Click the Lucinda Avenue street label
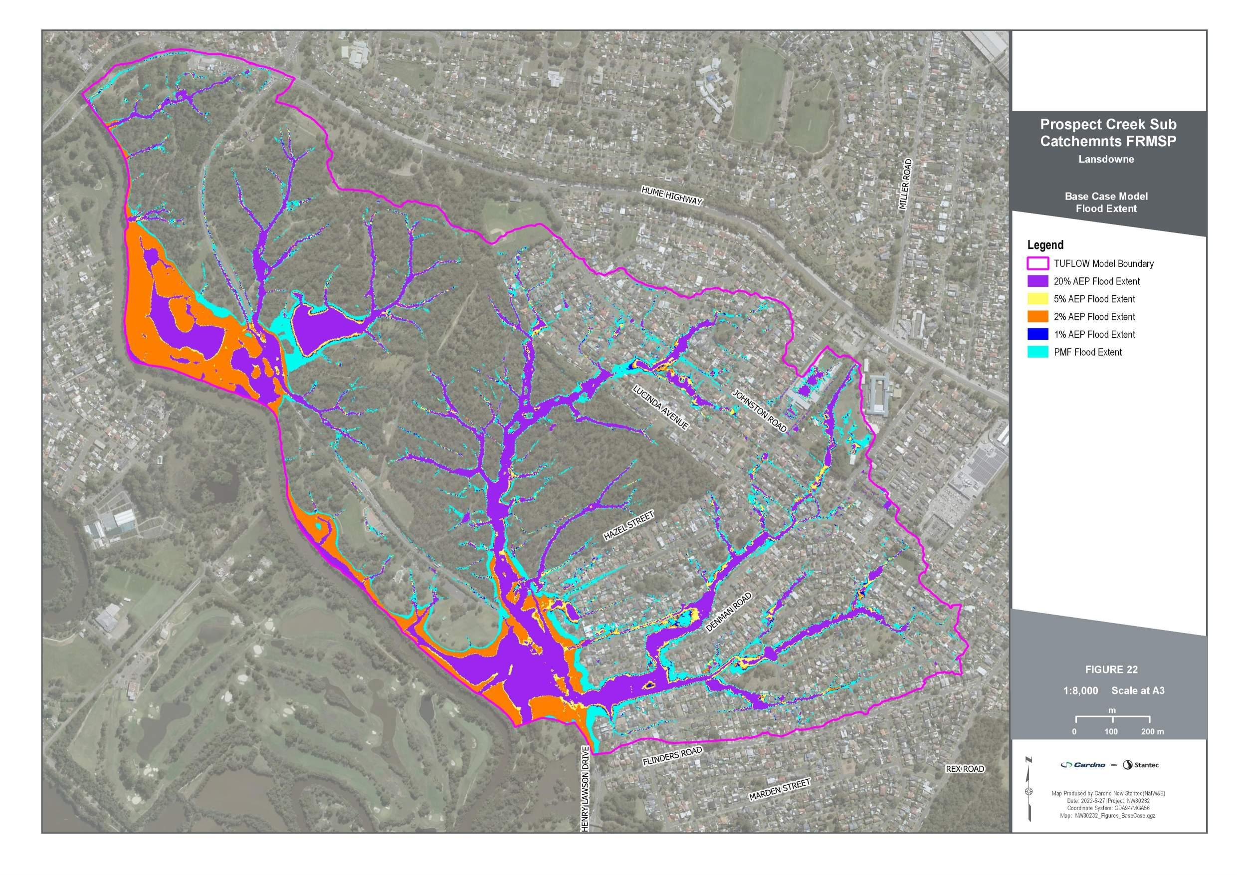The width and height of the screenshot is (1237, 875). pyautogui.click(x=660, y=408)
